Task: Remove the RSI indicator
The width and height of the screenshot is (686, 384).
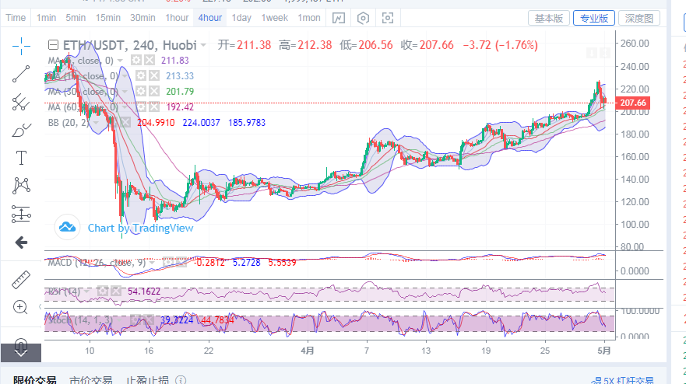Action: 116,291
